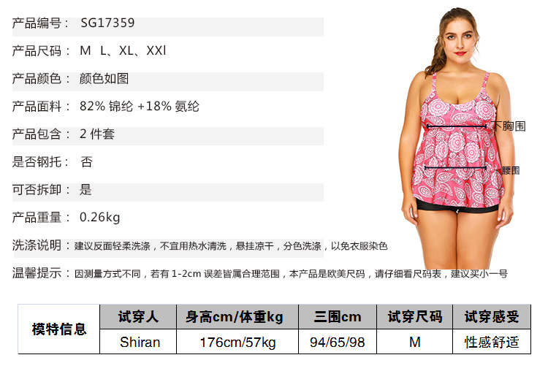Click the 腰围 measurement label
The image size is (548, 382).
pyautogui.click(x=511, y=171)
